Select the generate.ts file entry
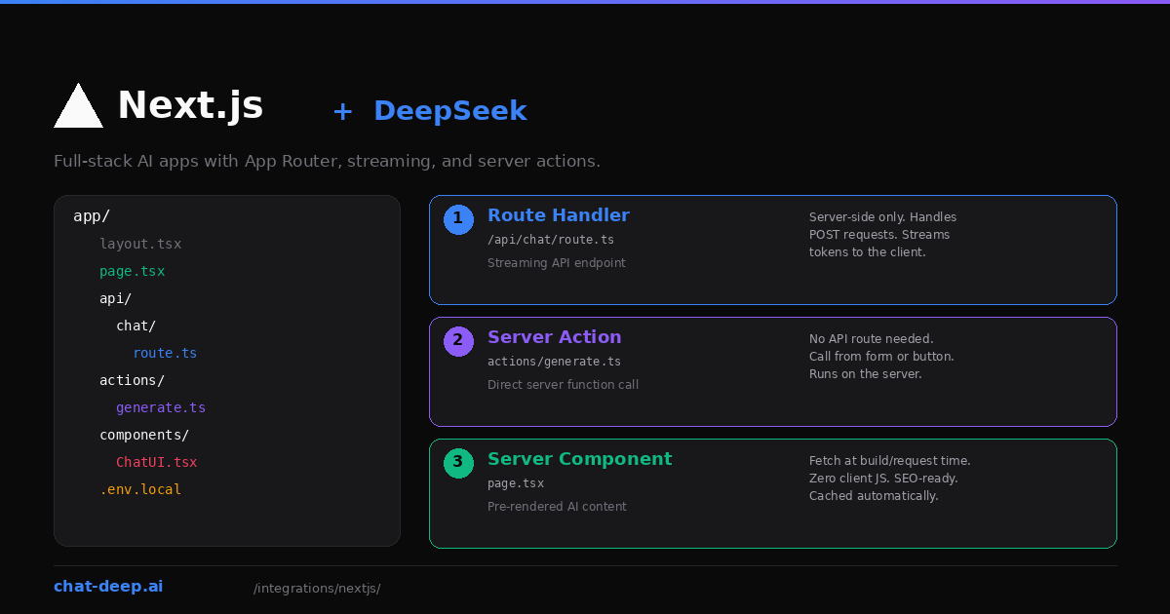Viewport: 1170px width, 614px height. pyautogui.click(x=161, y=407)
